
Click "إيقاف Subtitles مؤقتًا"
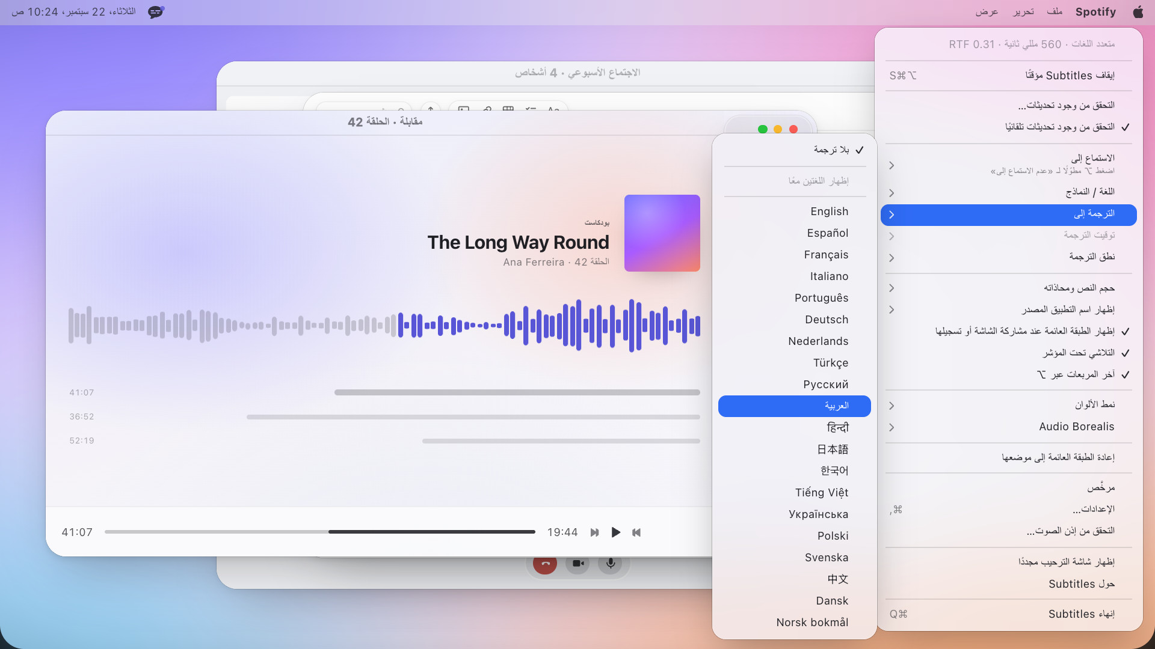[1009, 76]
